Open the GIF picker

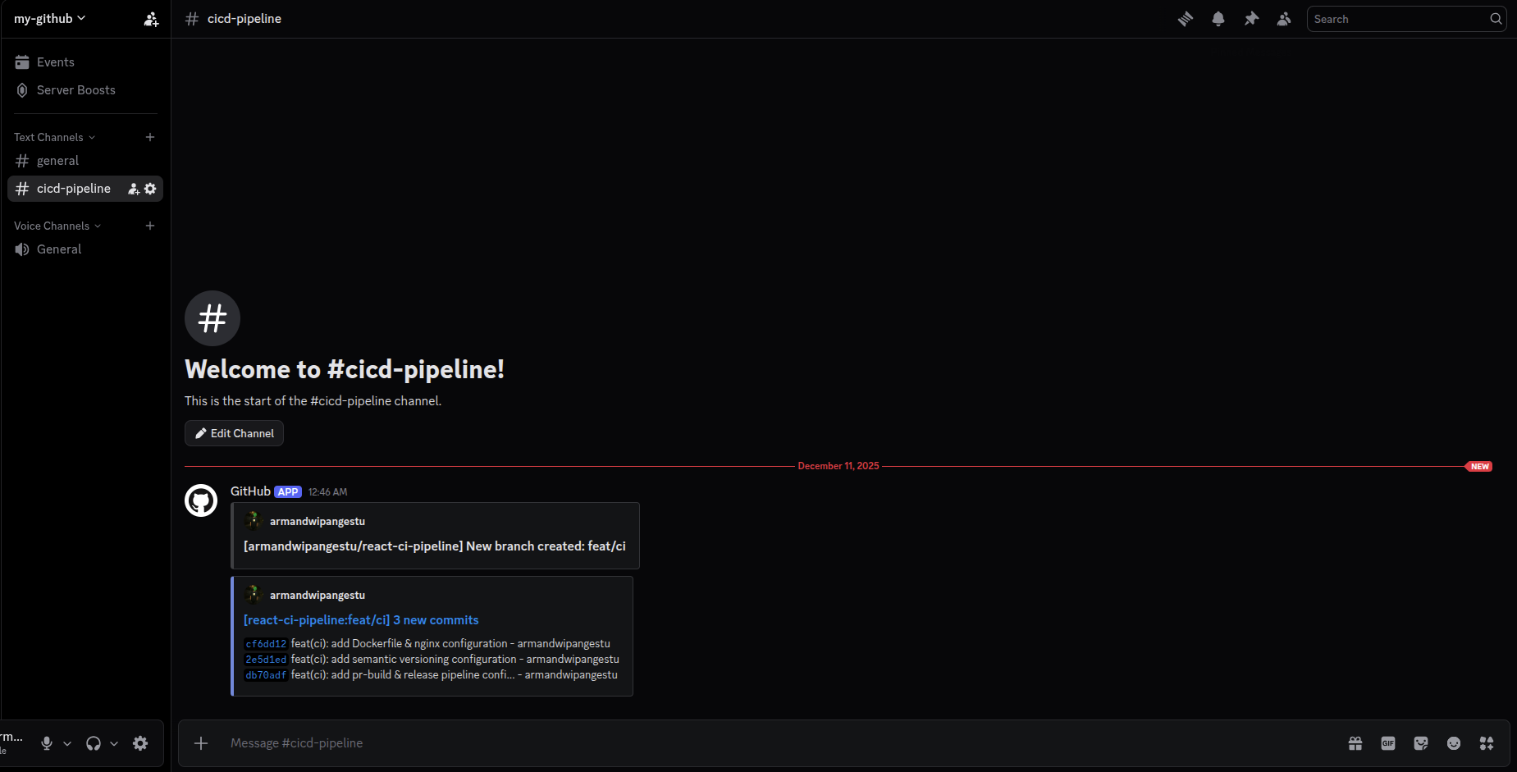[x=1388, y=743]
